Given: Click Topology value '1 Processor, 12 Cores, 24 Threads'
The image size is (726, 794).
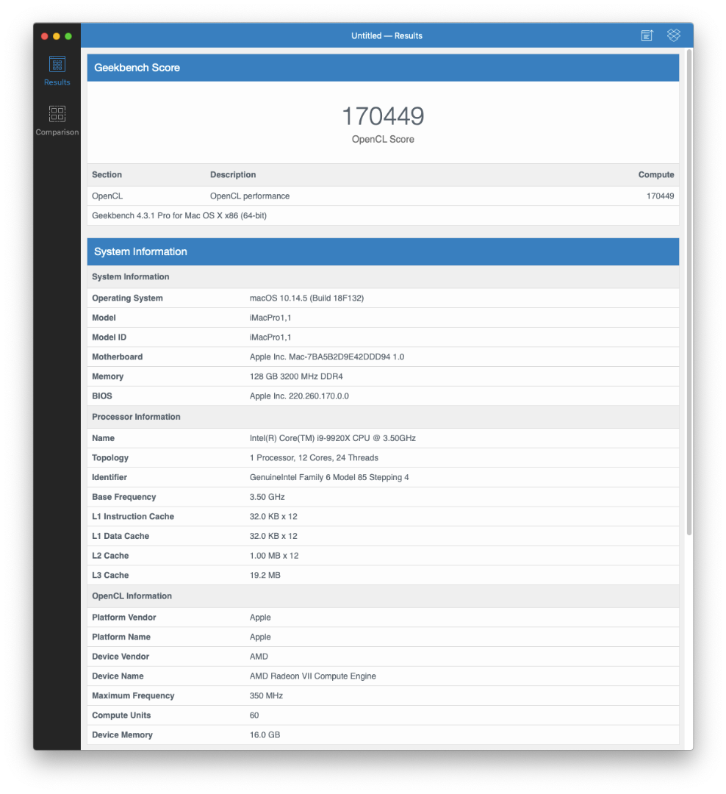Looking at the screenshot, I should coord(314,458).
